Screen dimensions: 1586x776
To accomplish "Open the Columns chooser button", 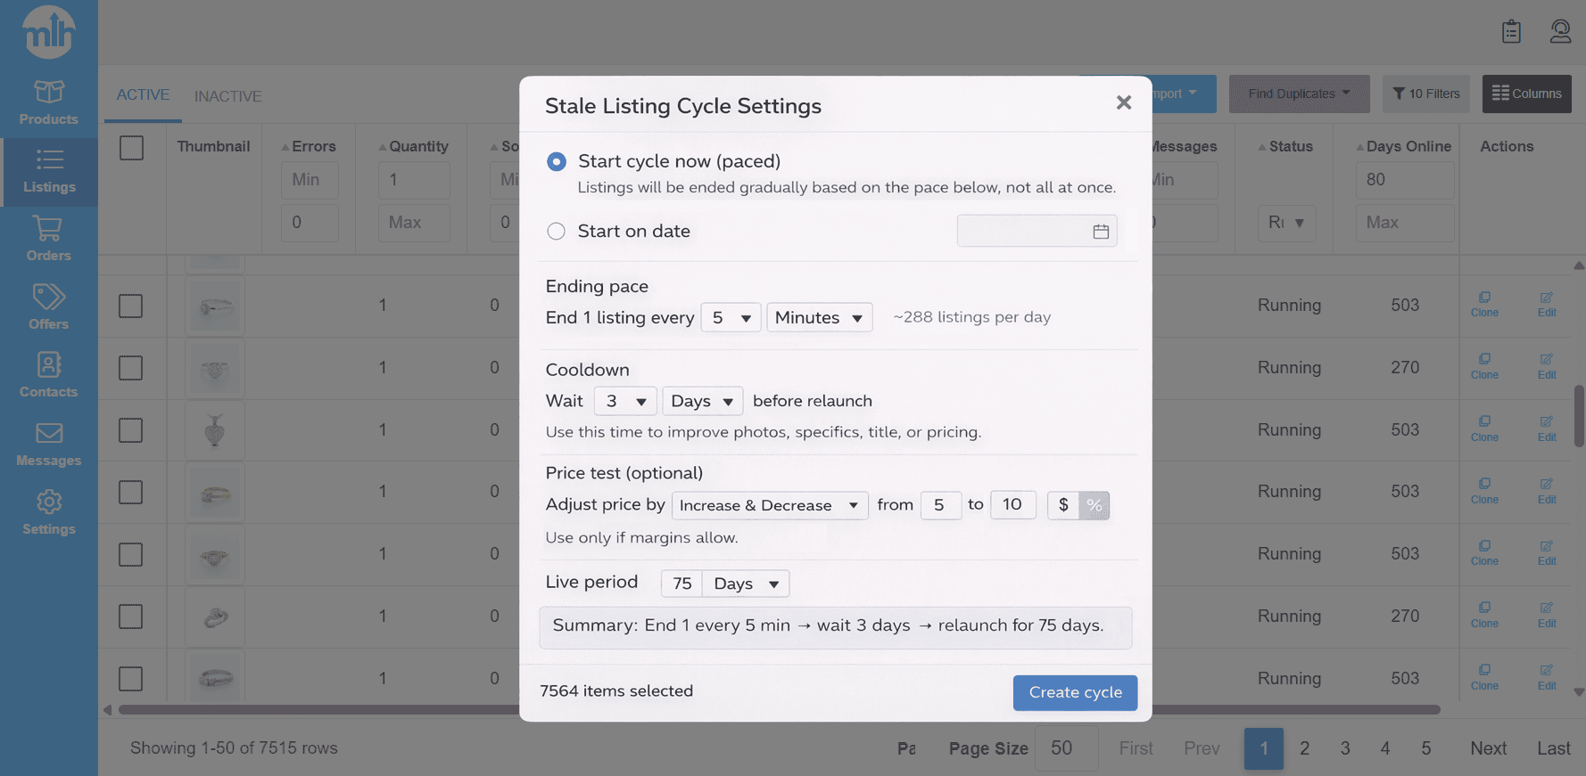I will click(1527, 94).
